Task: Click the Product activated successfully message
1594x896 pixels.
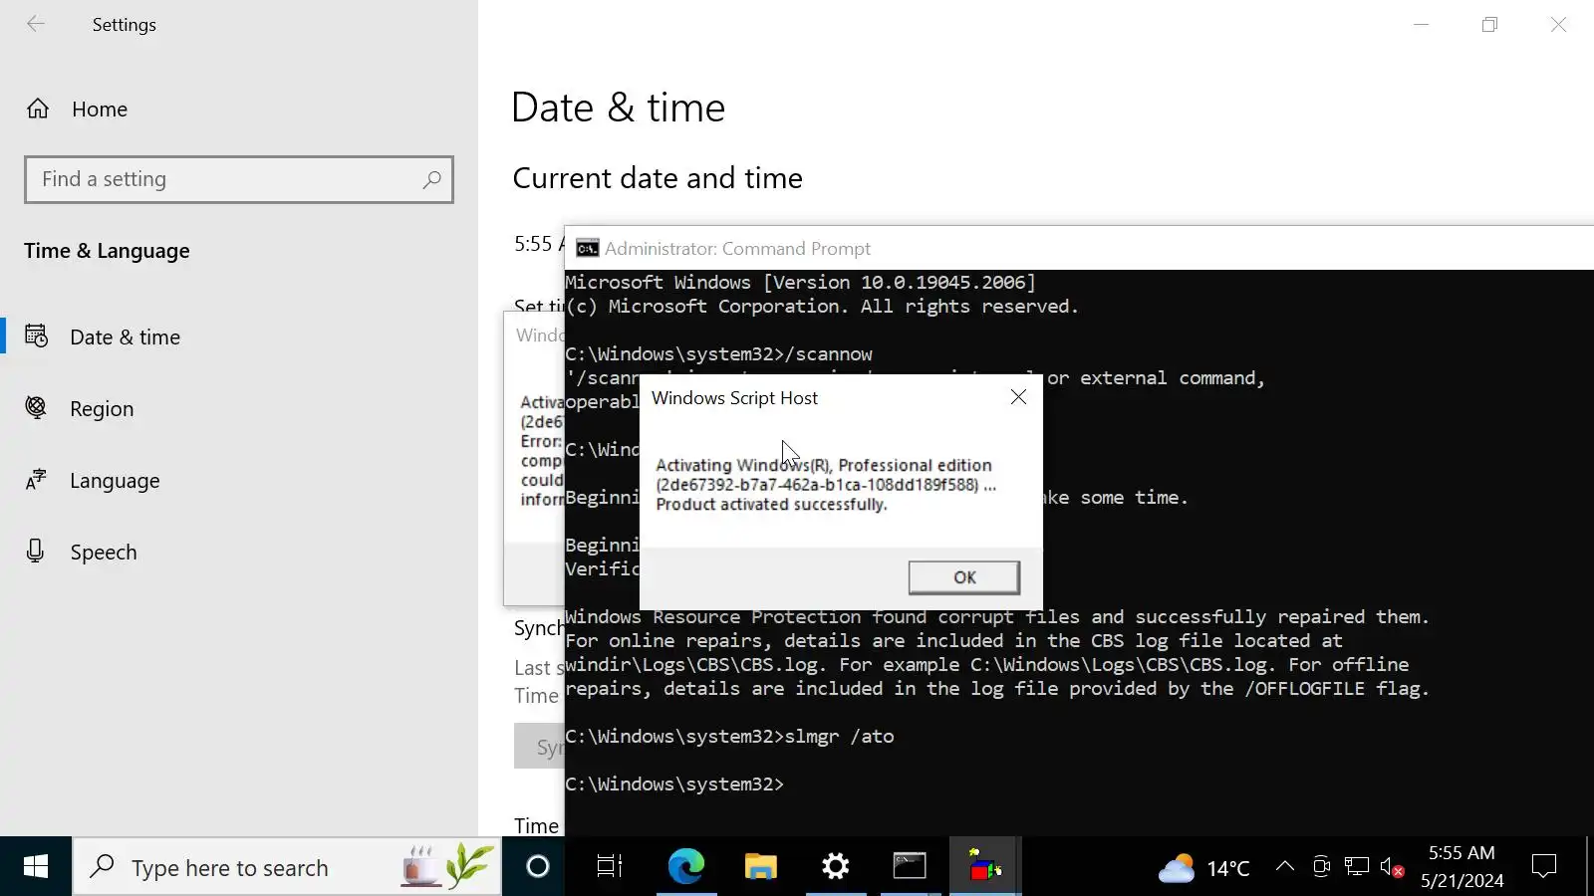Action: click(771, 505)
